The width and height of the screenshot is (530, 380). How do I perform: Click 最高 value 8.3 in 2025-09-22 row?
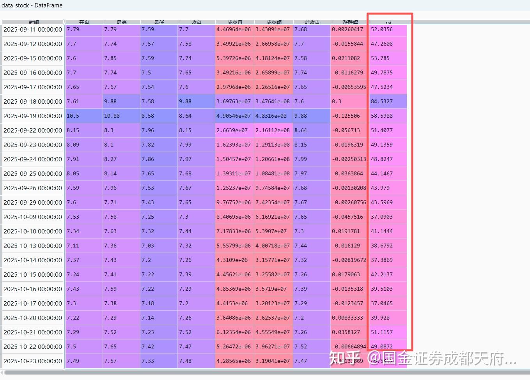click(x=121, y=131)
